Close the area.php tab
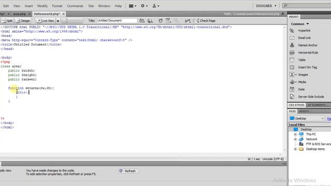Screen dimensions: 331x186 click(29, 14)
